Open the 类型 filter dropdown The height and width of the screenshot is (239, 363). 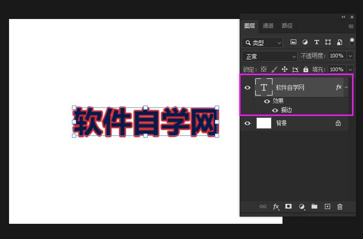[262, 43]
